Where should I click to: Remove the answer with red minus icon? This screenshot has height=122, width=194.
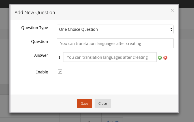coord(165,58)
